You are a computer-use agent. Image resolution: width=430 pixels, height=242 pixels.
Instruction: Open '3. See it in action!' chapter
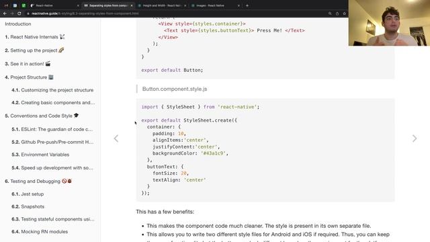(x=28, y=64)
